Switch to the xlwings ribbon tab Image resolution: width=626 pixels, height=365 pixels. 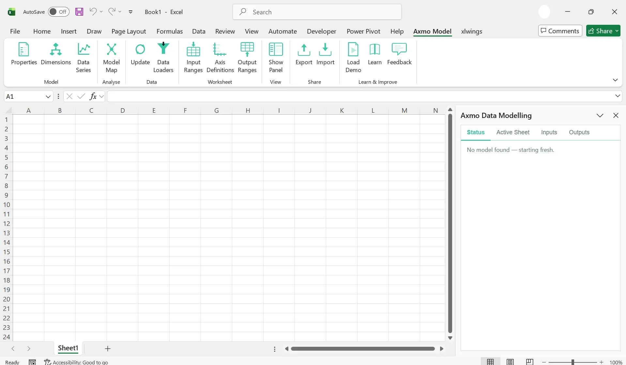471,31
